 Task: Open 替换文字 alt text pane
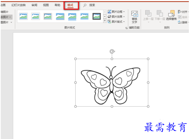134,17
